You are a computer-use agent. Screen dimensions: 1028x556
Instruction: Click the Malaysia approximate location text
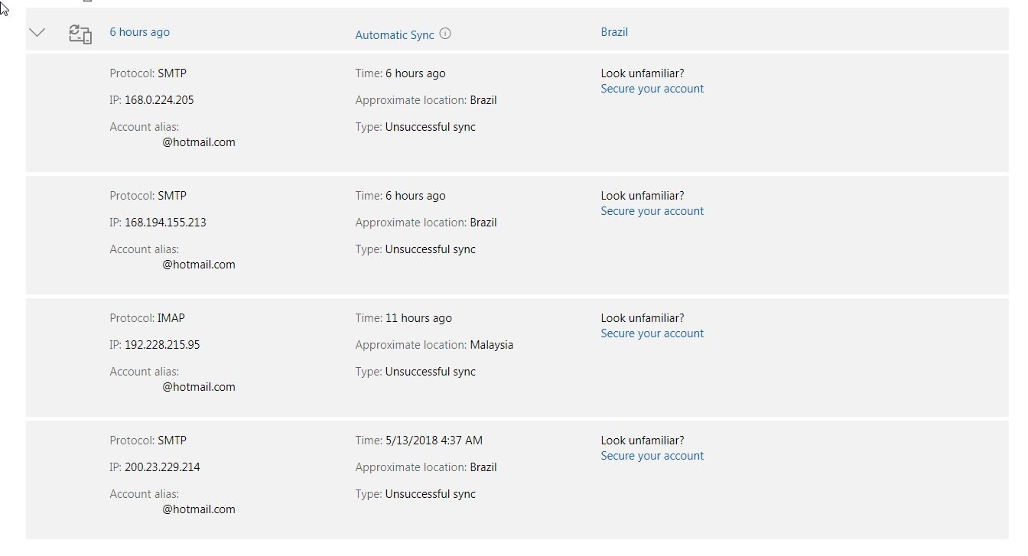tap(492, 345)
